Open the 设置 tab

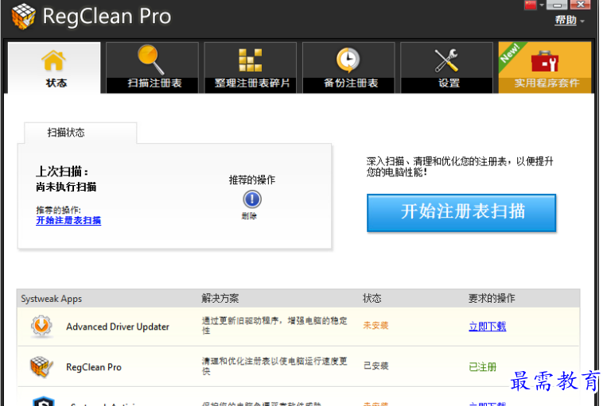pyautogui.click(x=447, y=68)
